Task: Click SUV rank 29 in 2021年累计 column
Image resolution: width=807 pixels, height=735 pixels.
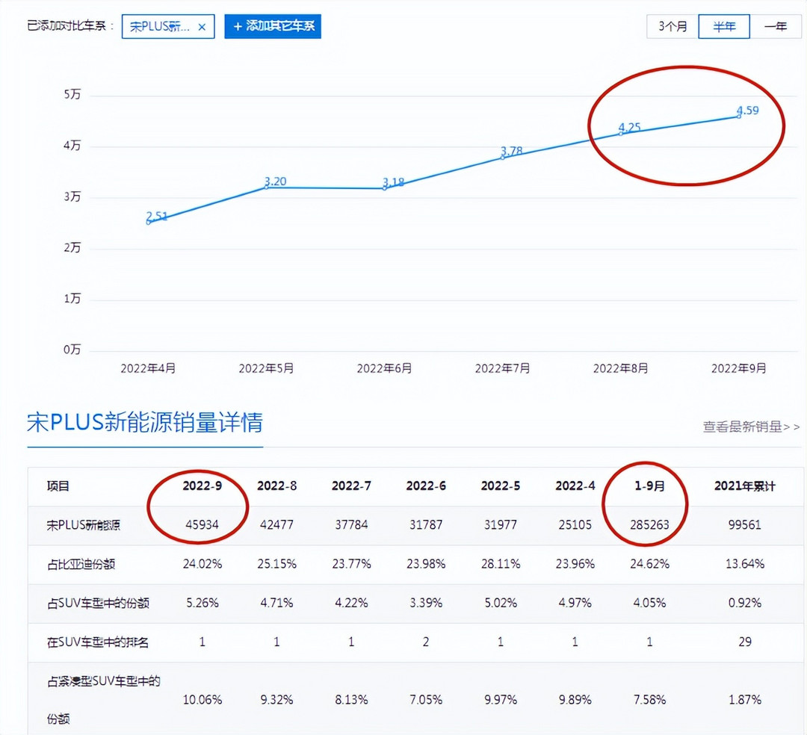Action: pos(745,642)
